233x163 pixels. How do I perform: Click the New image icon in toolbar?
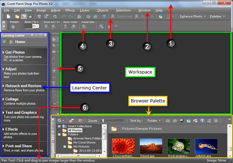9,16
